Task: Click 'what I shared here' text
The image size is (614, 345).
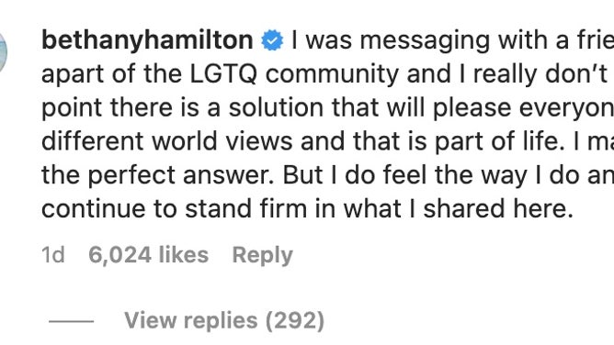Action: click(458, 208)
